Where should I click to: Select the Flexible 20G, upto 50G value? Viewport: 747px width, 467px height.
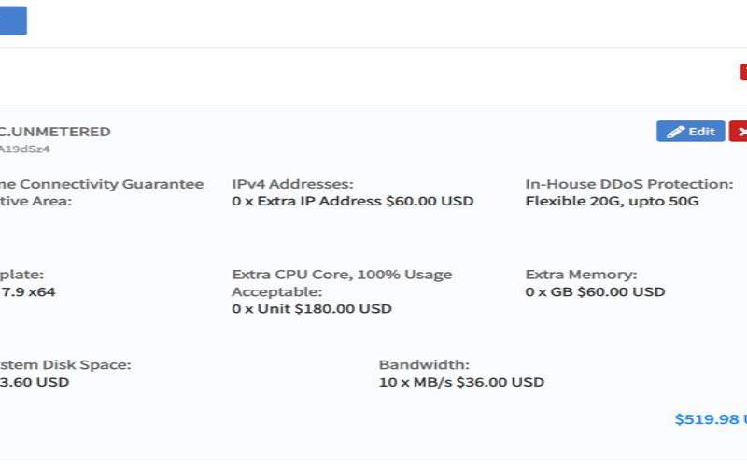tap(612, 201)
